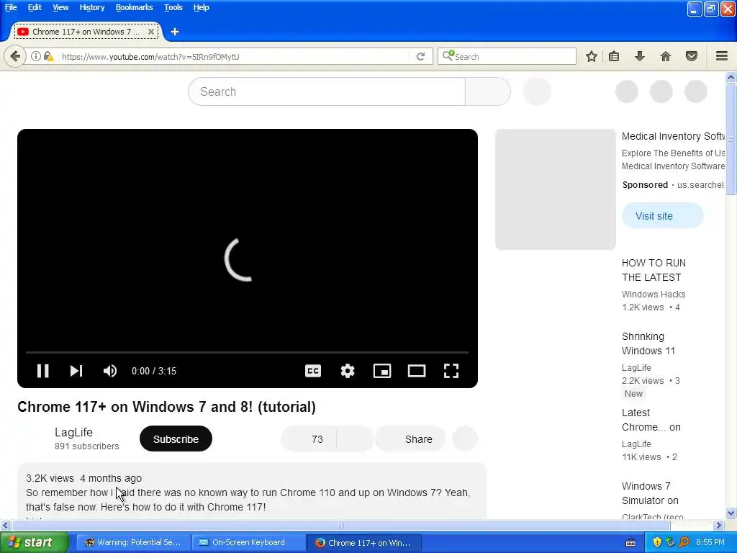Open the View menu
This screenshot has width=737, height=553.
click(x=60, y=7)
